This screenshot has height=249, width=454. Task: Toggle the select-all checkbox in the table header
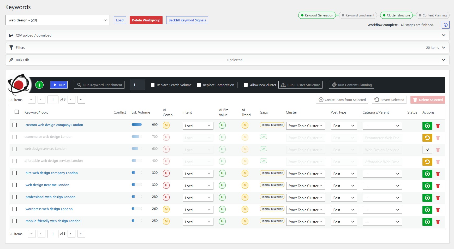click(x=17, y=112)
